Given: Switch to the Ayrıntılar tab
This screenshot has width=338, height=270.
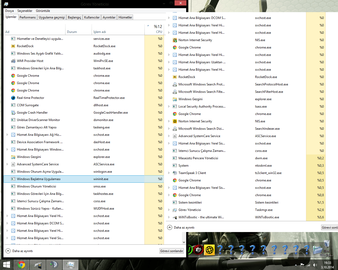Looking at the screenshot, I should pyautogui.click(x=109, y=17).
